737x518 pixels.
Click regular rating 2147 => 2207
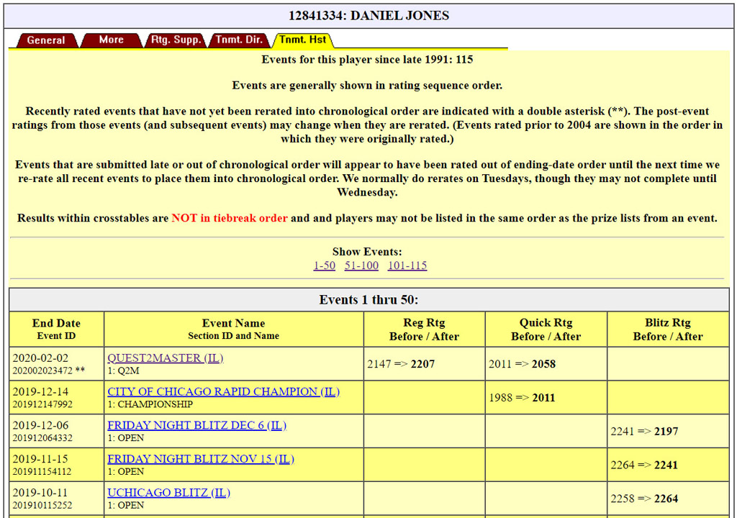point(401,364)
